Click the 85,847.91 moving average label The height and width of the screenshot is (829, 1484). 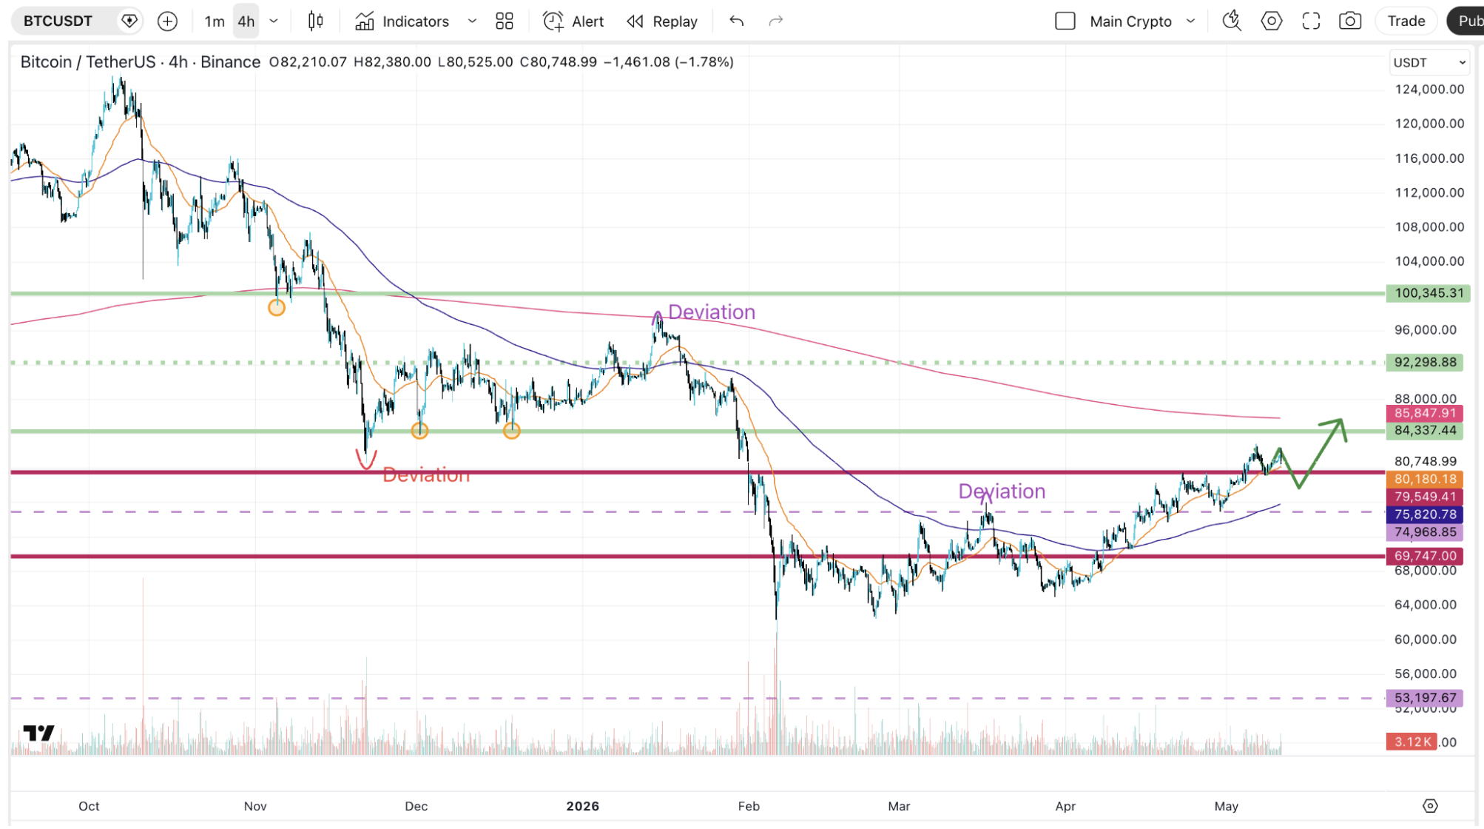[x=1425, y=413]
